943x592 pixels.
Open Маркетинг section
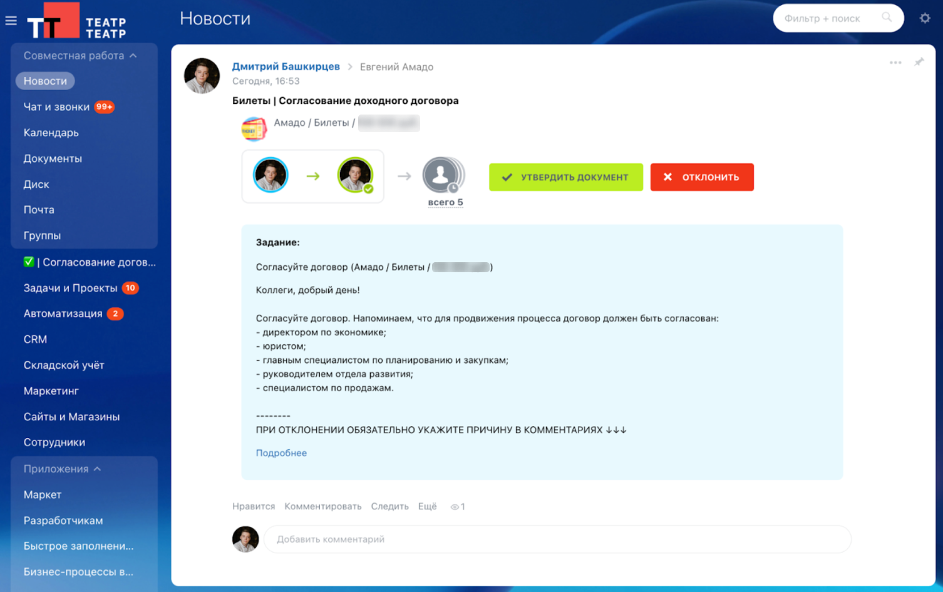tap(51, 390)
